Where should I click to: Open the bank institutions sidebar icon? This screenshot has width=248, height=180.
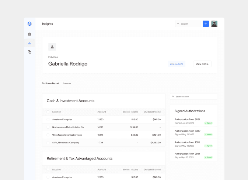29,34
